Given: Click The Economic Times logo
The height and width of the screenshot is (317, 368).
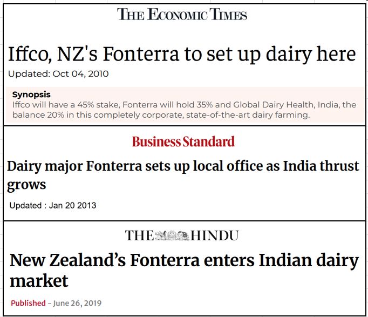Looking at the screenshot, I should click(x=182, y=14).
